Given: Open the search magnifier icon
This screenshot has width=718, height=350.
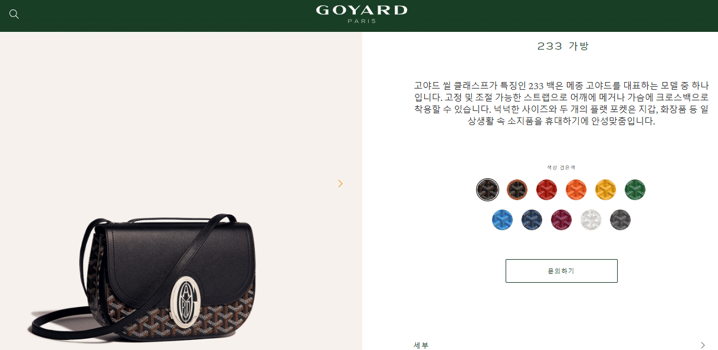Looking at the screenshot, I should tap(14, 14).
